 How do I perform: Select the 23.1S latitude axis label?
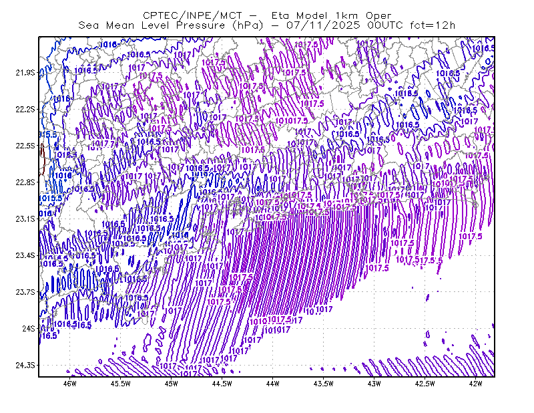[x=25, y=219]
